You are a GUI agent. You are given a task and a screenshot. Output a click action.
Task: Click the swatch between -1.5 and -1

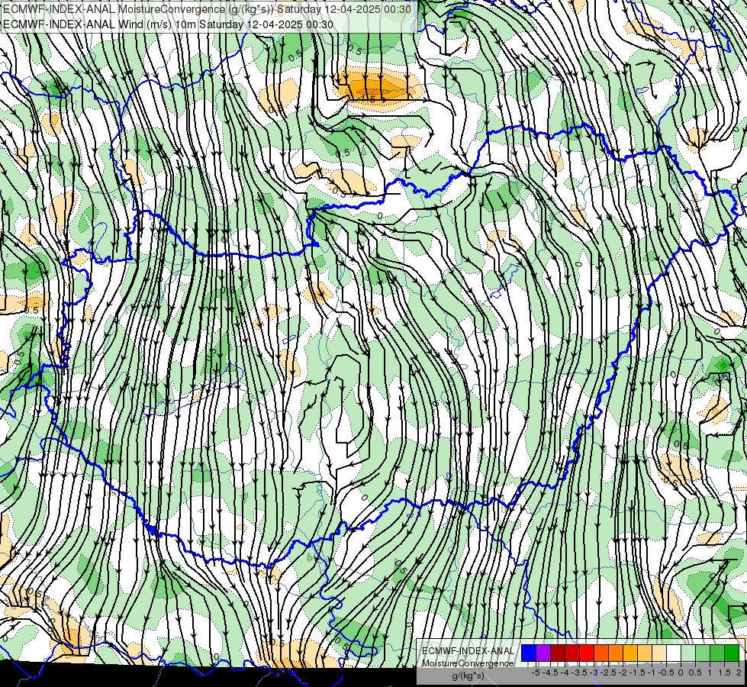point(645,653)
